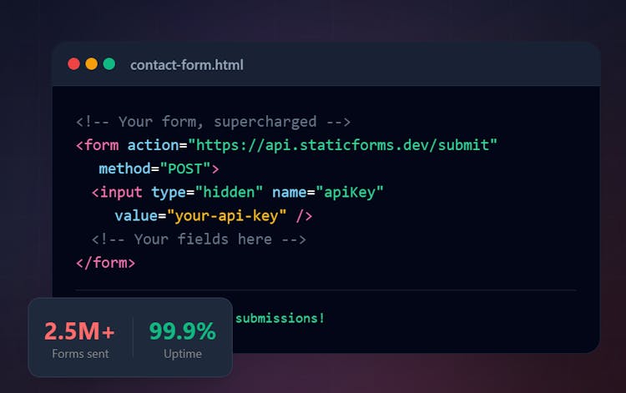The width and height of the screenshot is (626, 393).
Task: Click the 'Your fields here' comment
Action: [x=199, y=239]
